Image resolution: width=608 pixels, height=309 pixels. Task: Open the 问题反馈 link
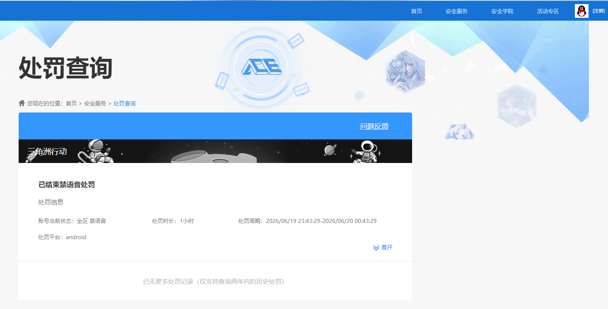pos(374,126)
